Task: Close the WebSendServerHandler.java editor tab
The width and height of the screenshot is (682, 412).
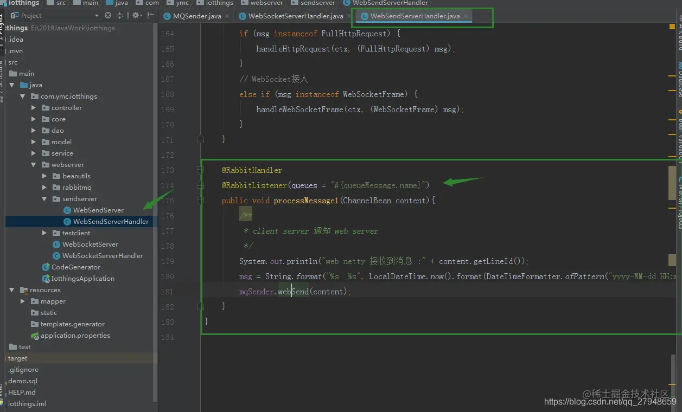Action: (466, 16)
